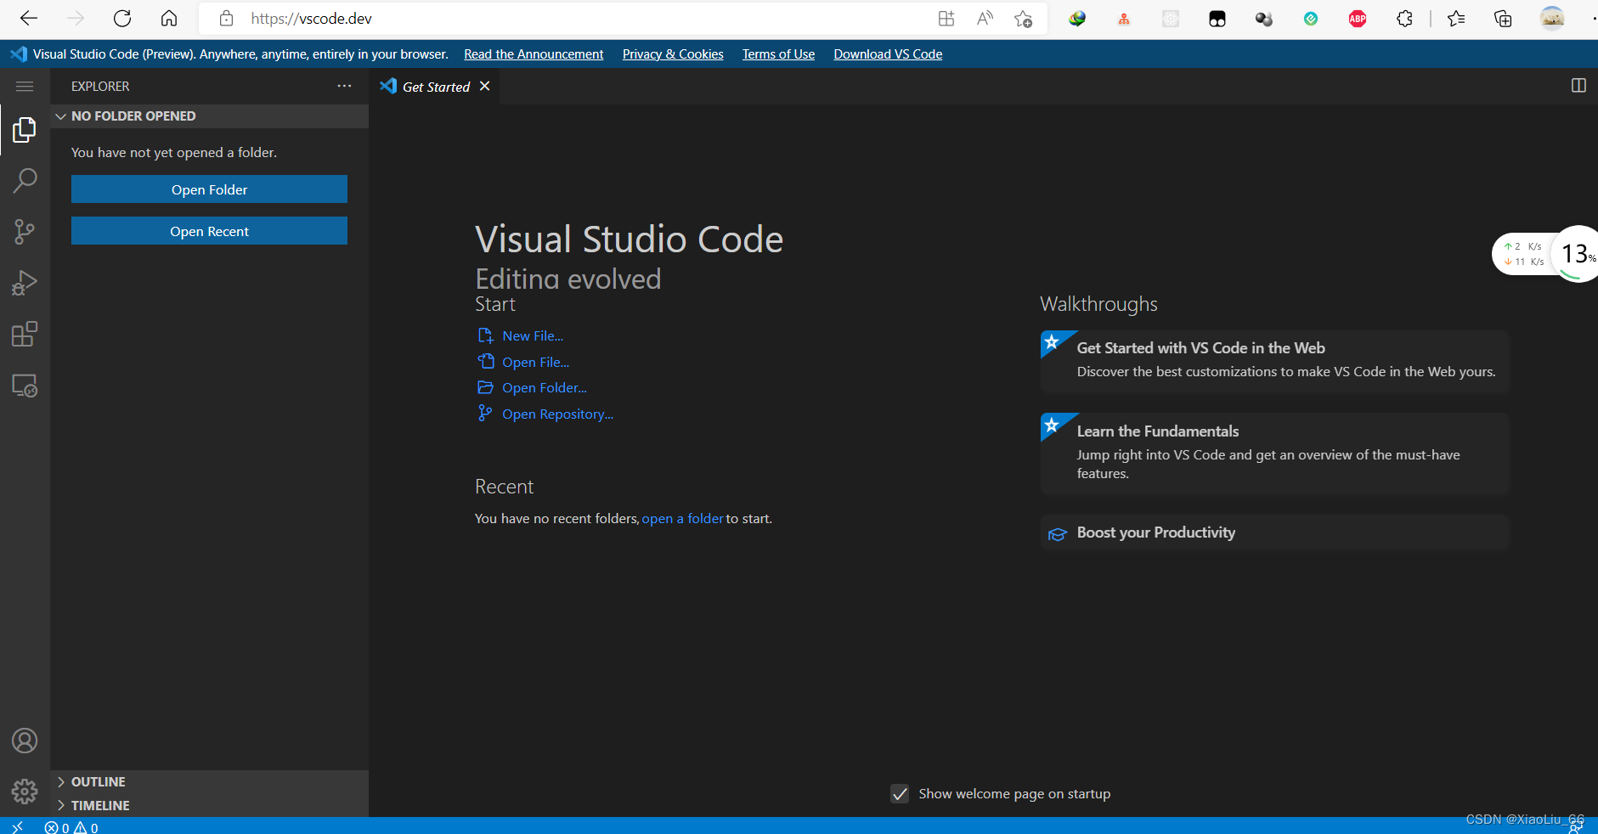Viewport: 1598px width, 834px height.
Task: Open the Download VS Code link
Action: (887, 54)
